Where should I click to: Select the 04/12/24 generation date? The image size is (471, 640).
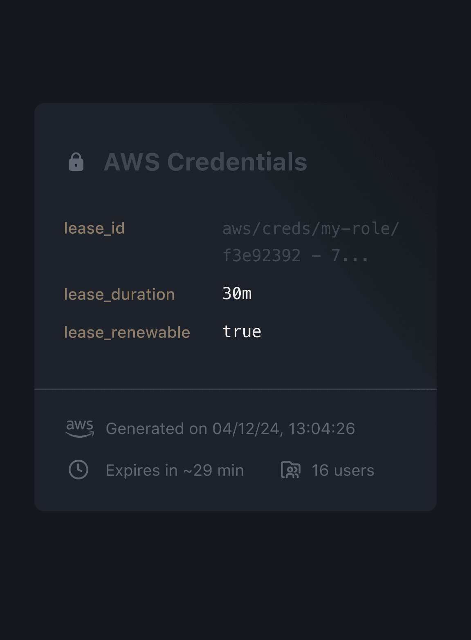246,429
